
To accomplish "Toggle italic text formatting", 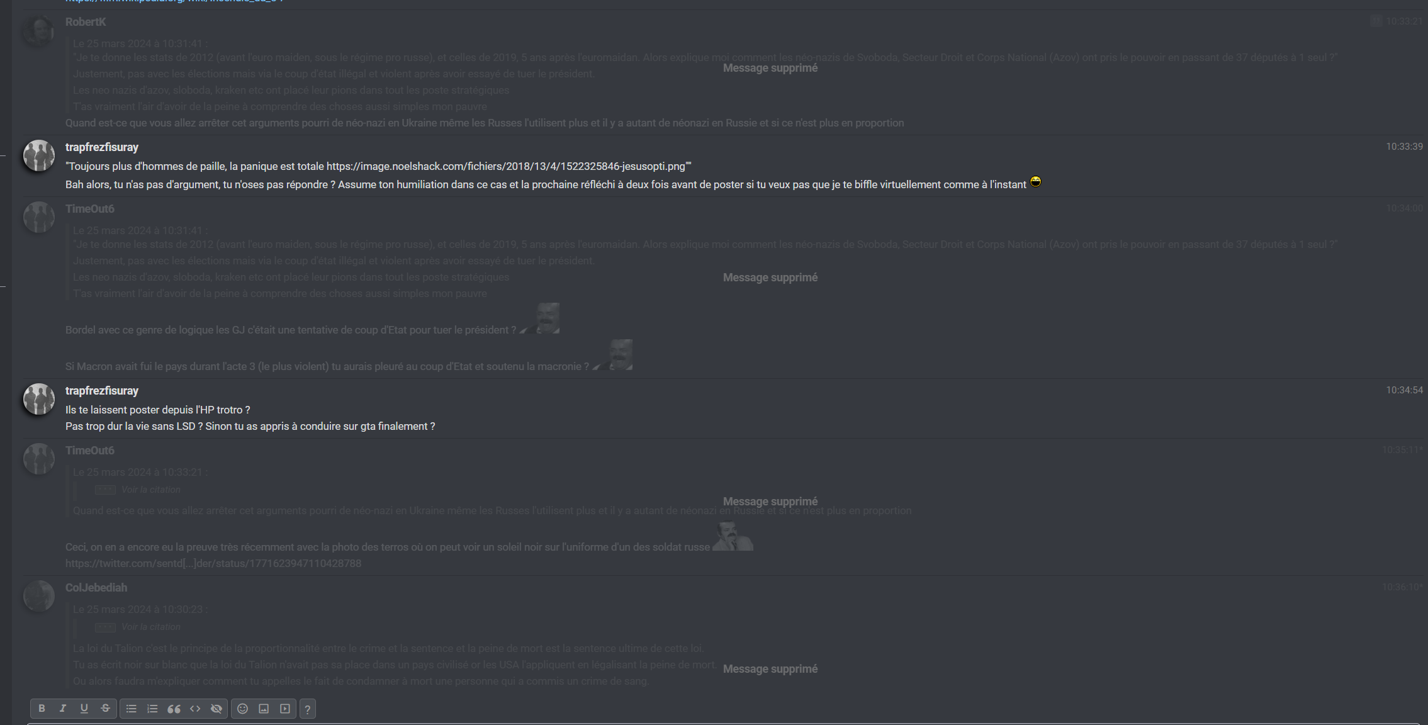I will (x=63, y=709).
